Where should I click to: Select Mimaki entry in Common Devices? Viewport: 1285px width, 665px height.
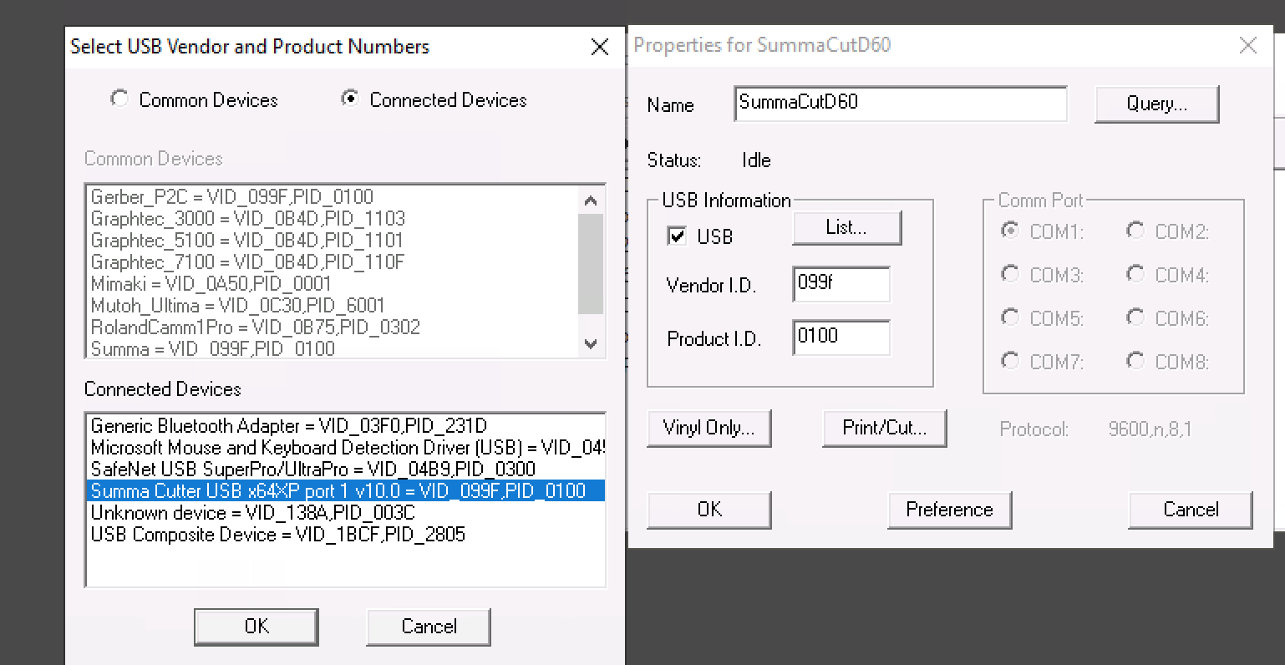coord(333,284)
